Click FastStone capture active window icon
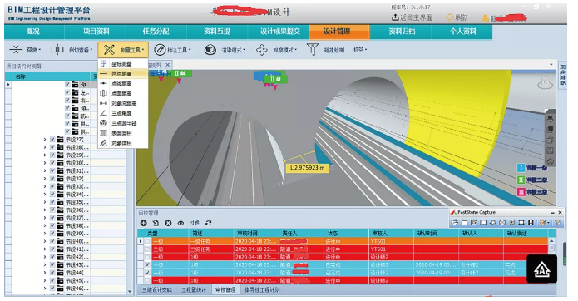Screen dimensions: 578x301 pyautogui.click(x=464, y=223)
